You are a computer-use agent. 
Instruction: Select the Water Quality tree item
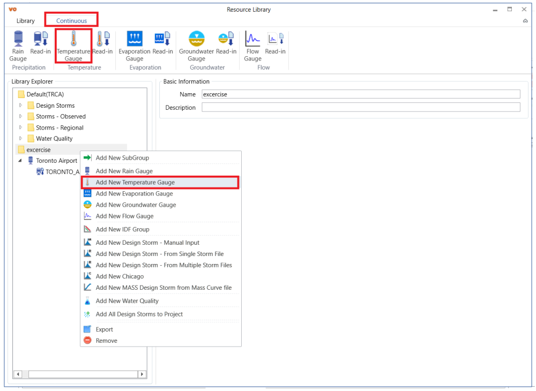click(x=54, y=139)
